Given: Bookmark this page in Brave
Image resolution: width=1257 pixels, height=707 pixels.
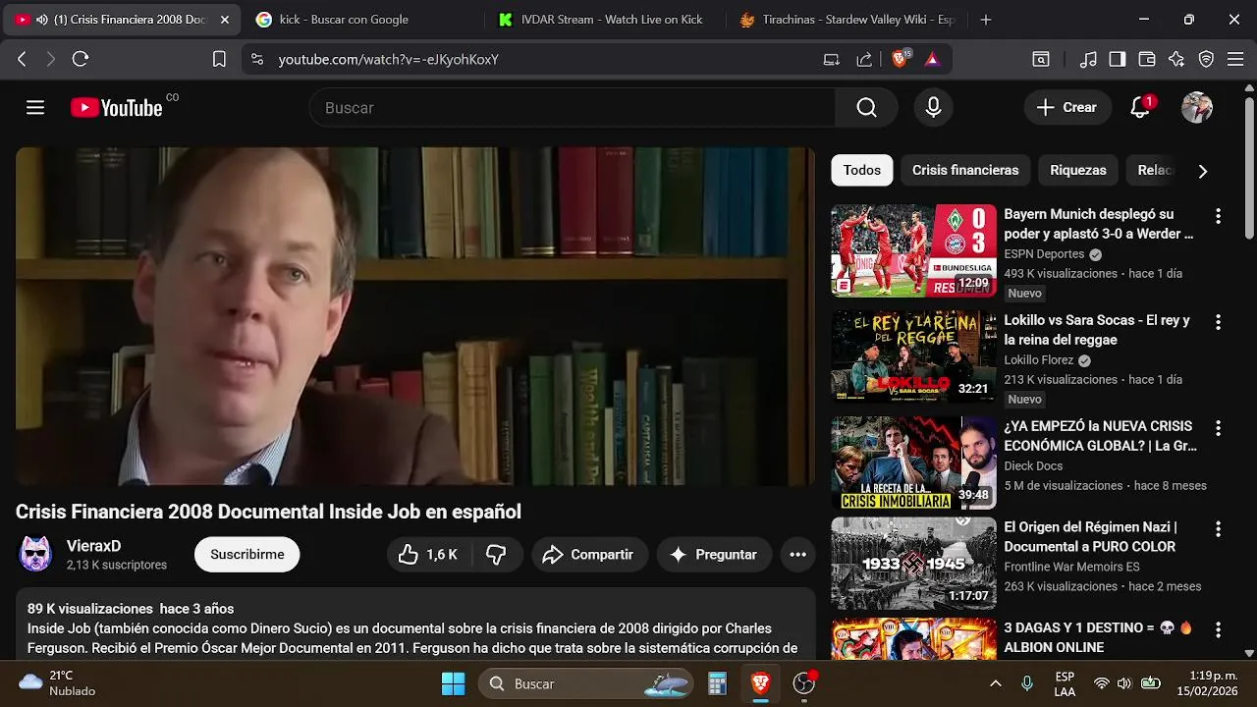Looking at the screenshot, I should pyautogui.click(x=219, y=59).
